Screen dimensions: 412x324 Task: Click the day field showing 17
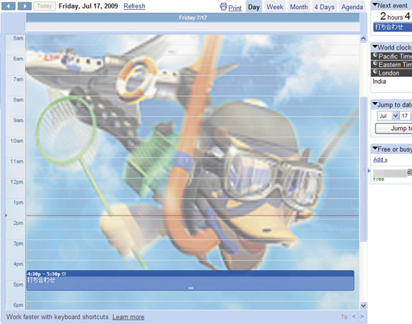406,116
